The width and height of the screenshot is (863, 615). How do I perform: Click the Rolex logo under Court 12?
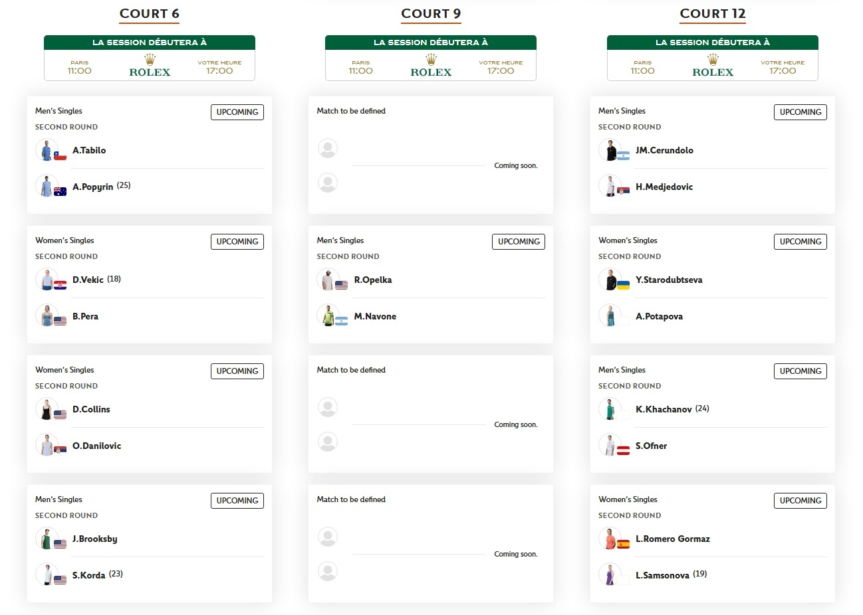pos(713,66)
